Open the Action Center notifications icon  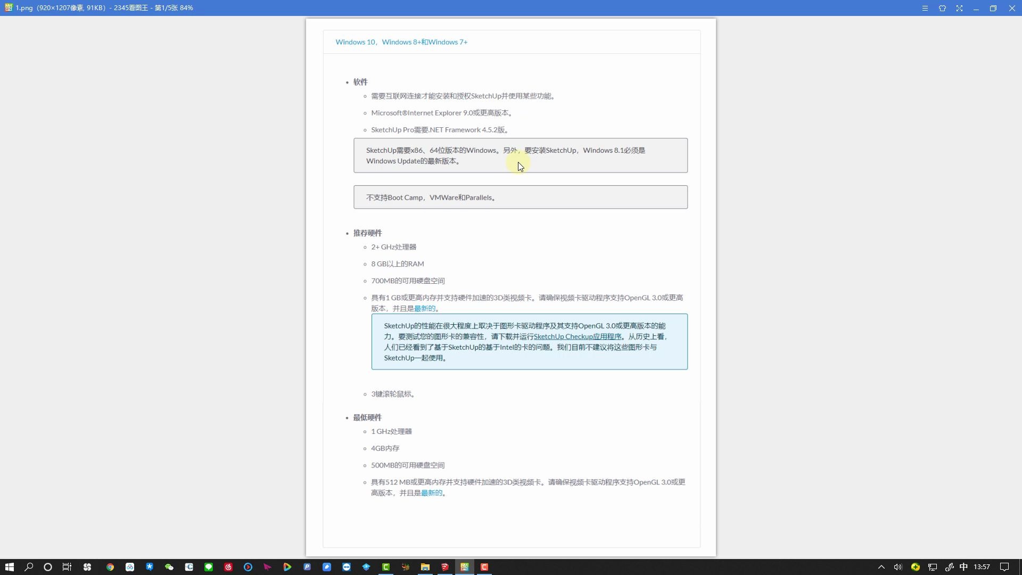(1004, 567)
